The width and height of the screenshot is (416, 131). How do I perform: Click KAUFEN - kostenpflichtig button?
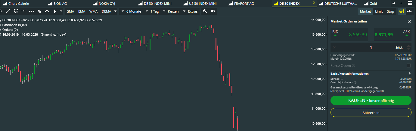(371, 100)
